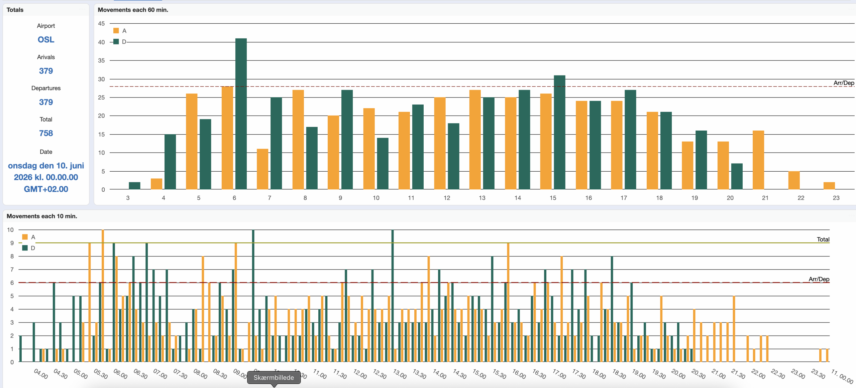Click the Total value 758
The image size is (856, 388).
point(46,133)
